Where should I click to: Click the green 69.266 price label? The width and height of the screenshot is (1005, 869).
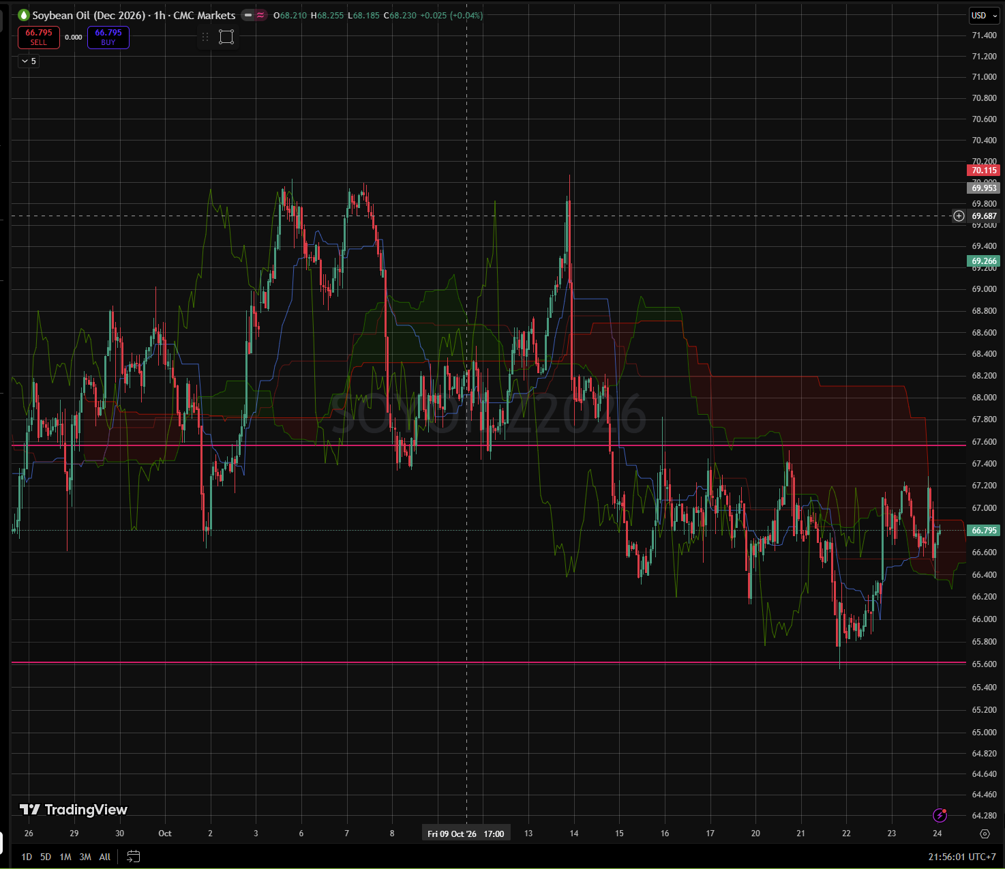pyautogui.click(x=984, y=261)
